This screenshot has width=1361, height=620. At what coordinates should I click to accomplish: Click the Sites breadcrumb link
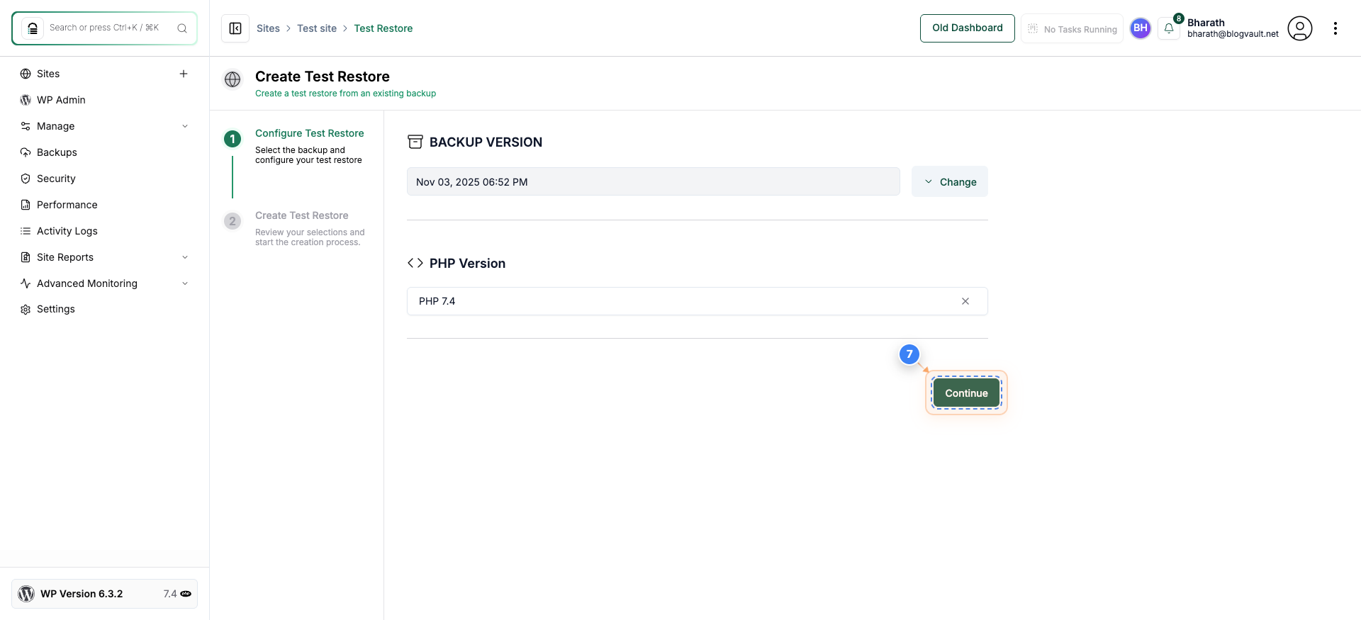pos(268,28)
